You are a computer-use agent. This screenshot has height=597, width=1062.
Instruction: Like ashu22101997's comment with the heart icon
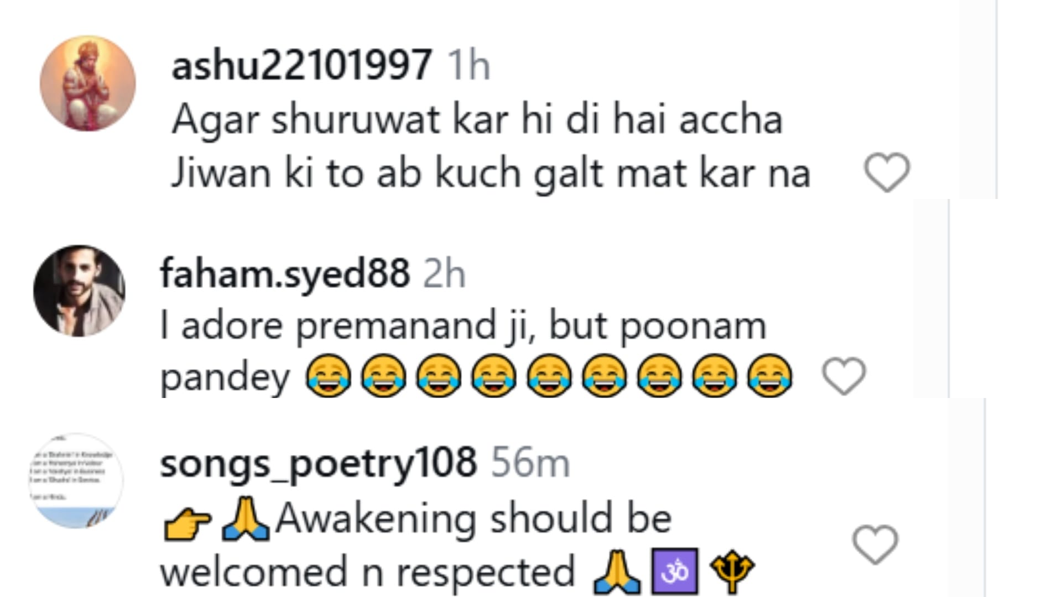click(x=887, y=172)
